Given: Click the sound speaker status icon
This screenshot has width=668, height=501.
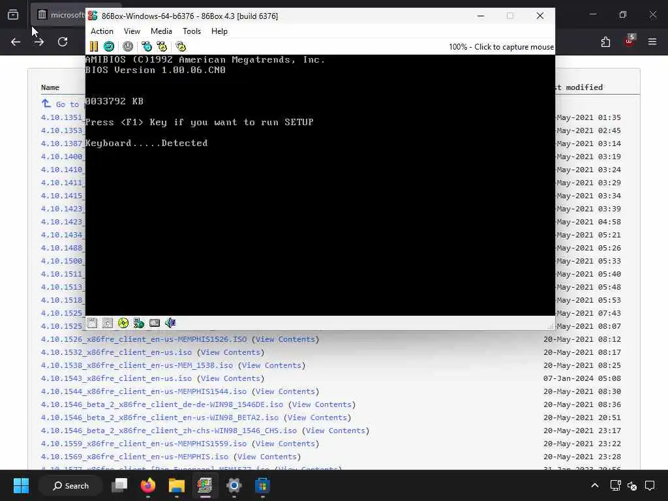Looking at the screenshot, I should (170, 323).
